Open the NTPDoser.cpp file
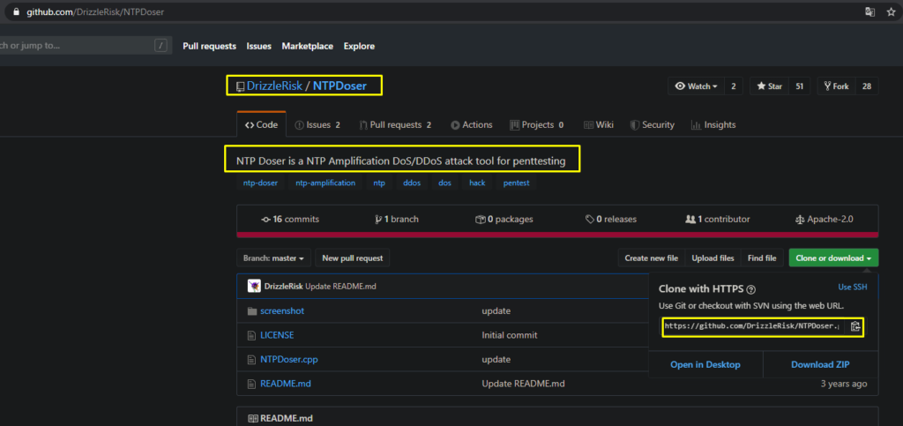 click(289, 359)
